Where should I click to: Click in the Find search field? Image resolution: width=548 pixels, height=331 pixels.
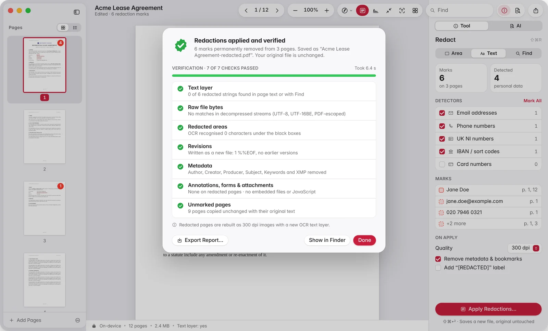click(x=460, y=10)
